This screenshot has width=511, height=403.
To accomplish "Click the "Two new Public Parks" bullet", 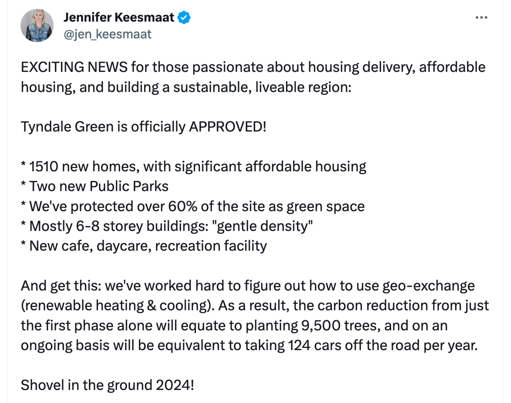I will (x=99, y=186).
